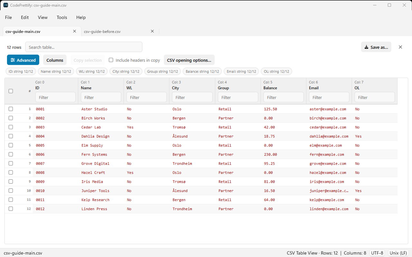Switch to csv-guide-before.csv tab

point(102,31)
